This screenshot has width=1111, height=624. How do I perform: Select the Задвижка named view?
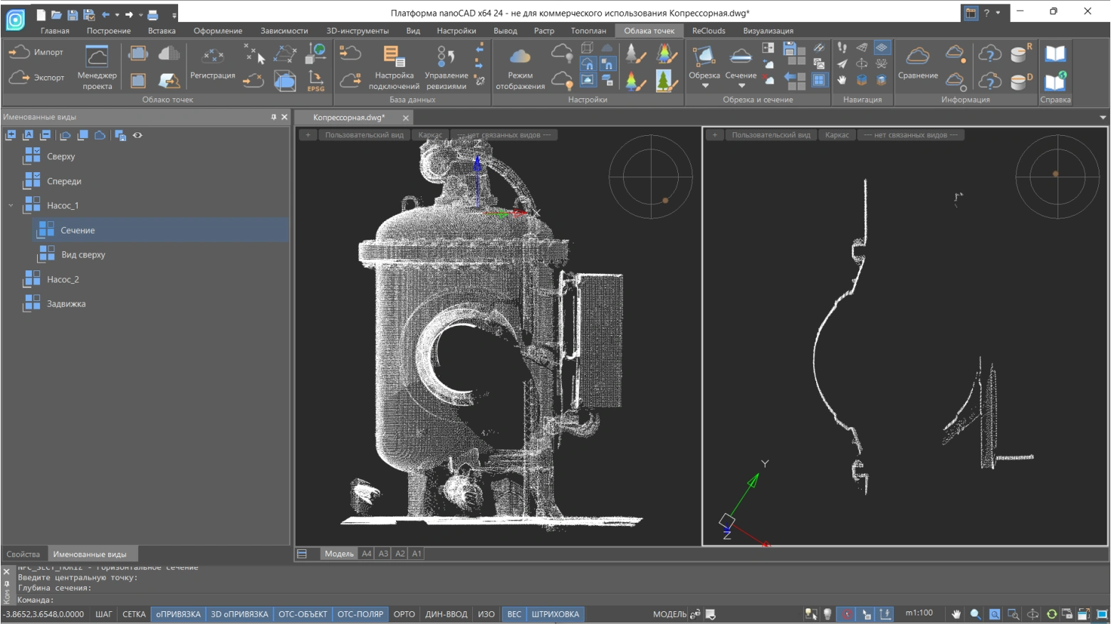click(x=66, y=304)
